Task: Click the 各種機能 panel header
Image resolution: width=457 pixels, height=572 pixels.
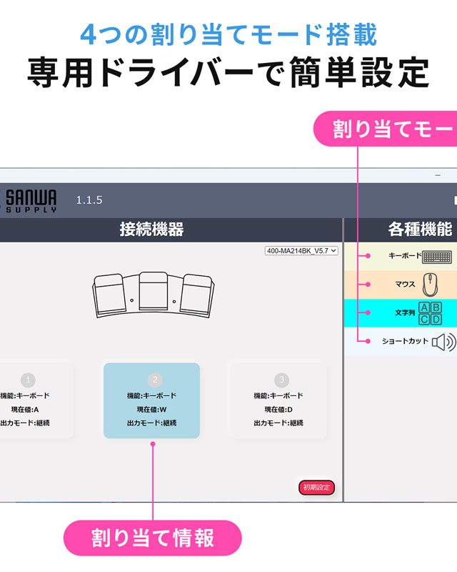Action: [419, 230]
